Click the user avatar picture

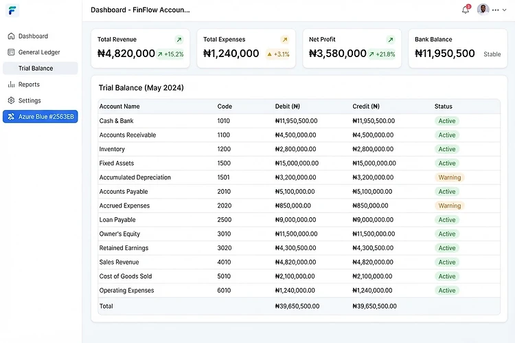click(483, 10)
